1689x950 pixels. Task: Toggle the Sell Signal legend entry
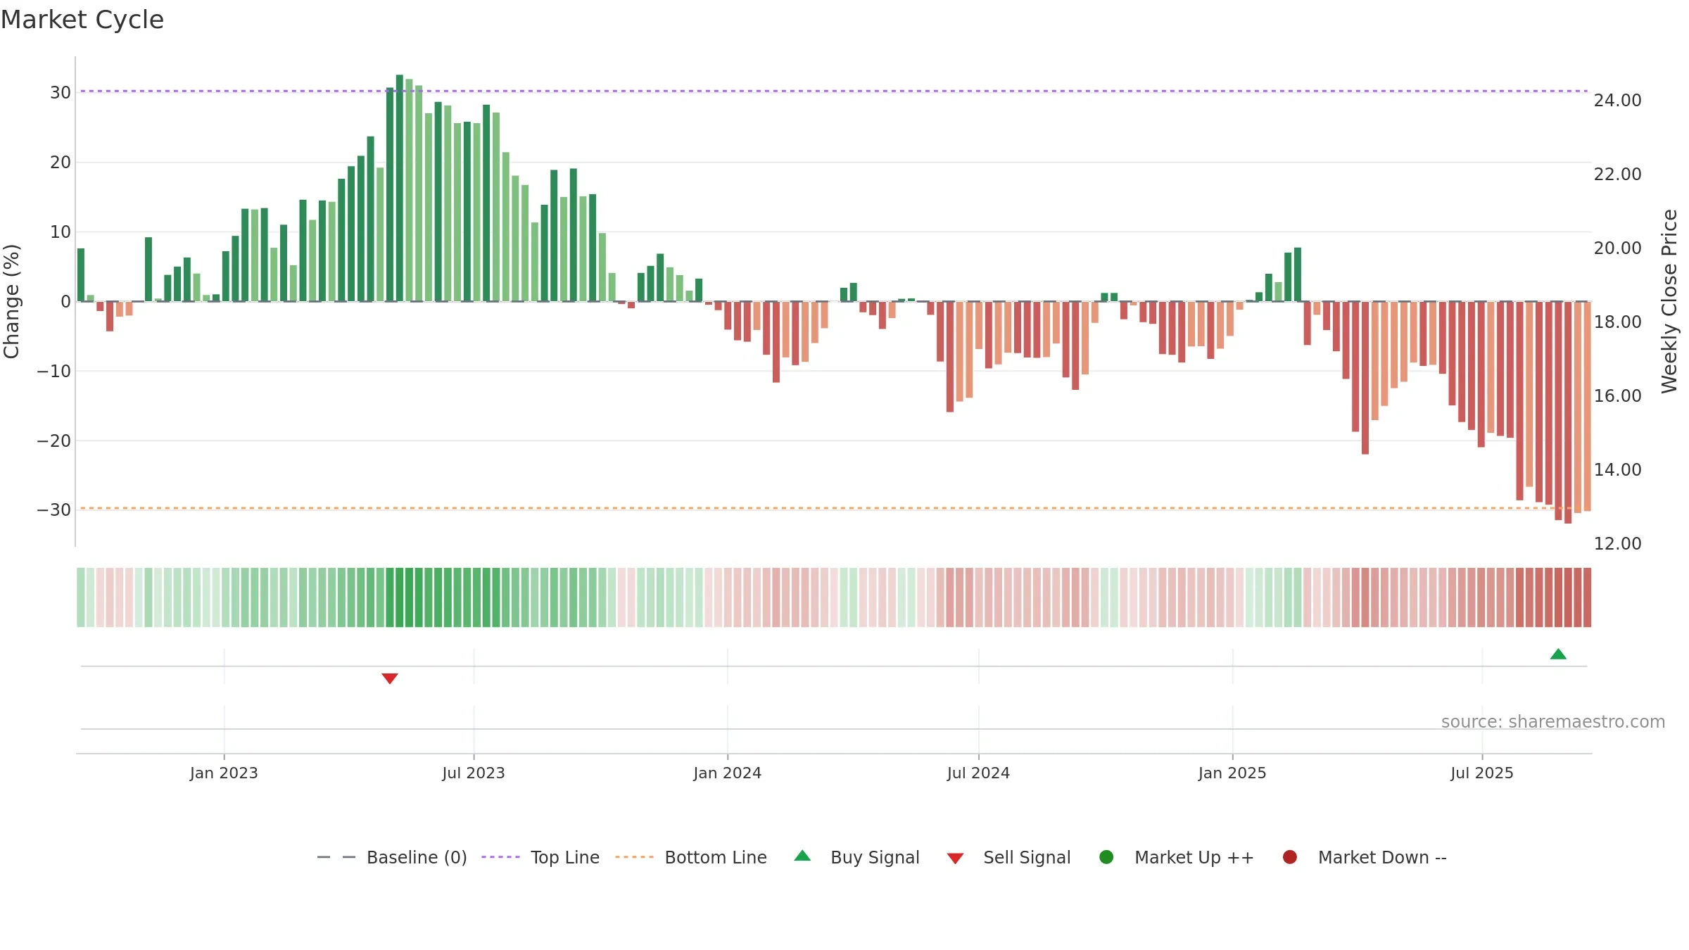pyautogui.click(x=1008, y=857)
